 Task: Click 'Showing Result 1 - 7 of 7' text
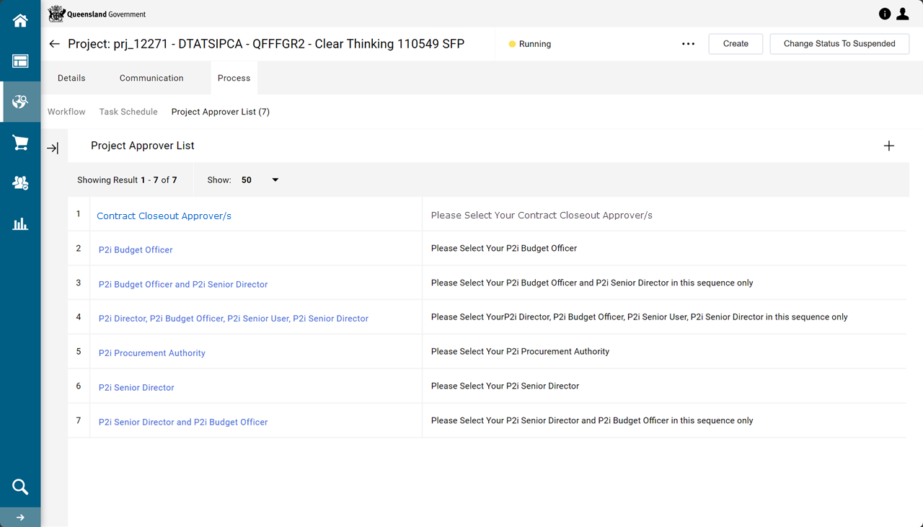point(127,180)
